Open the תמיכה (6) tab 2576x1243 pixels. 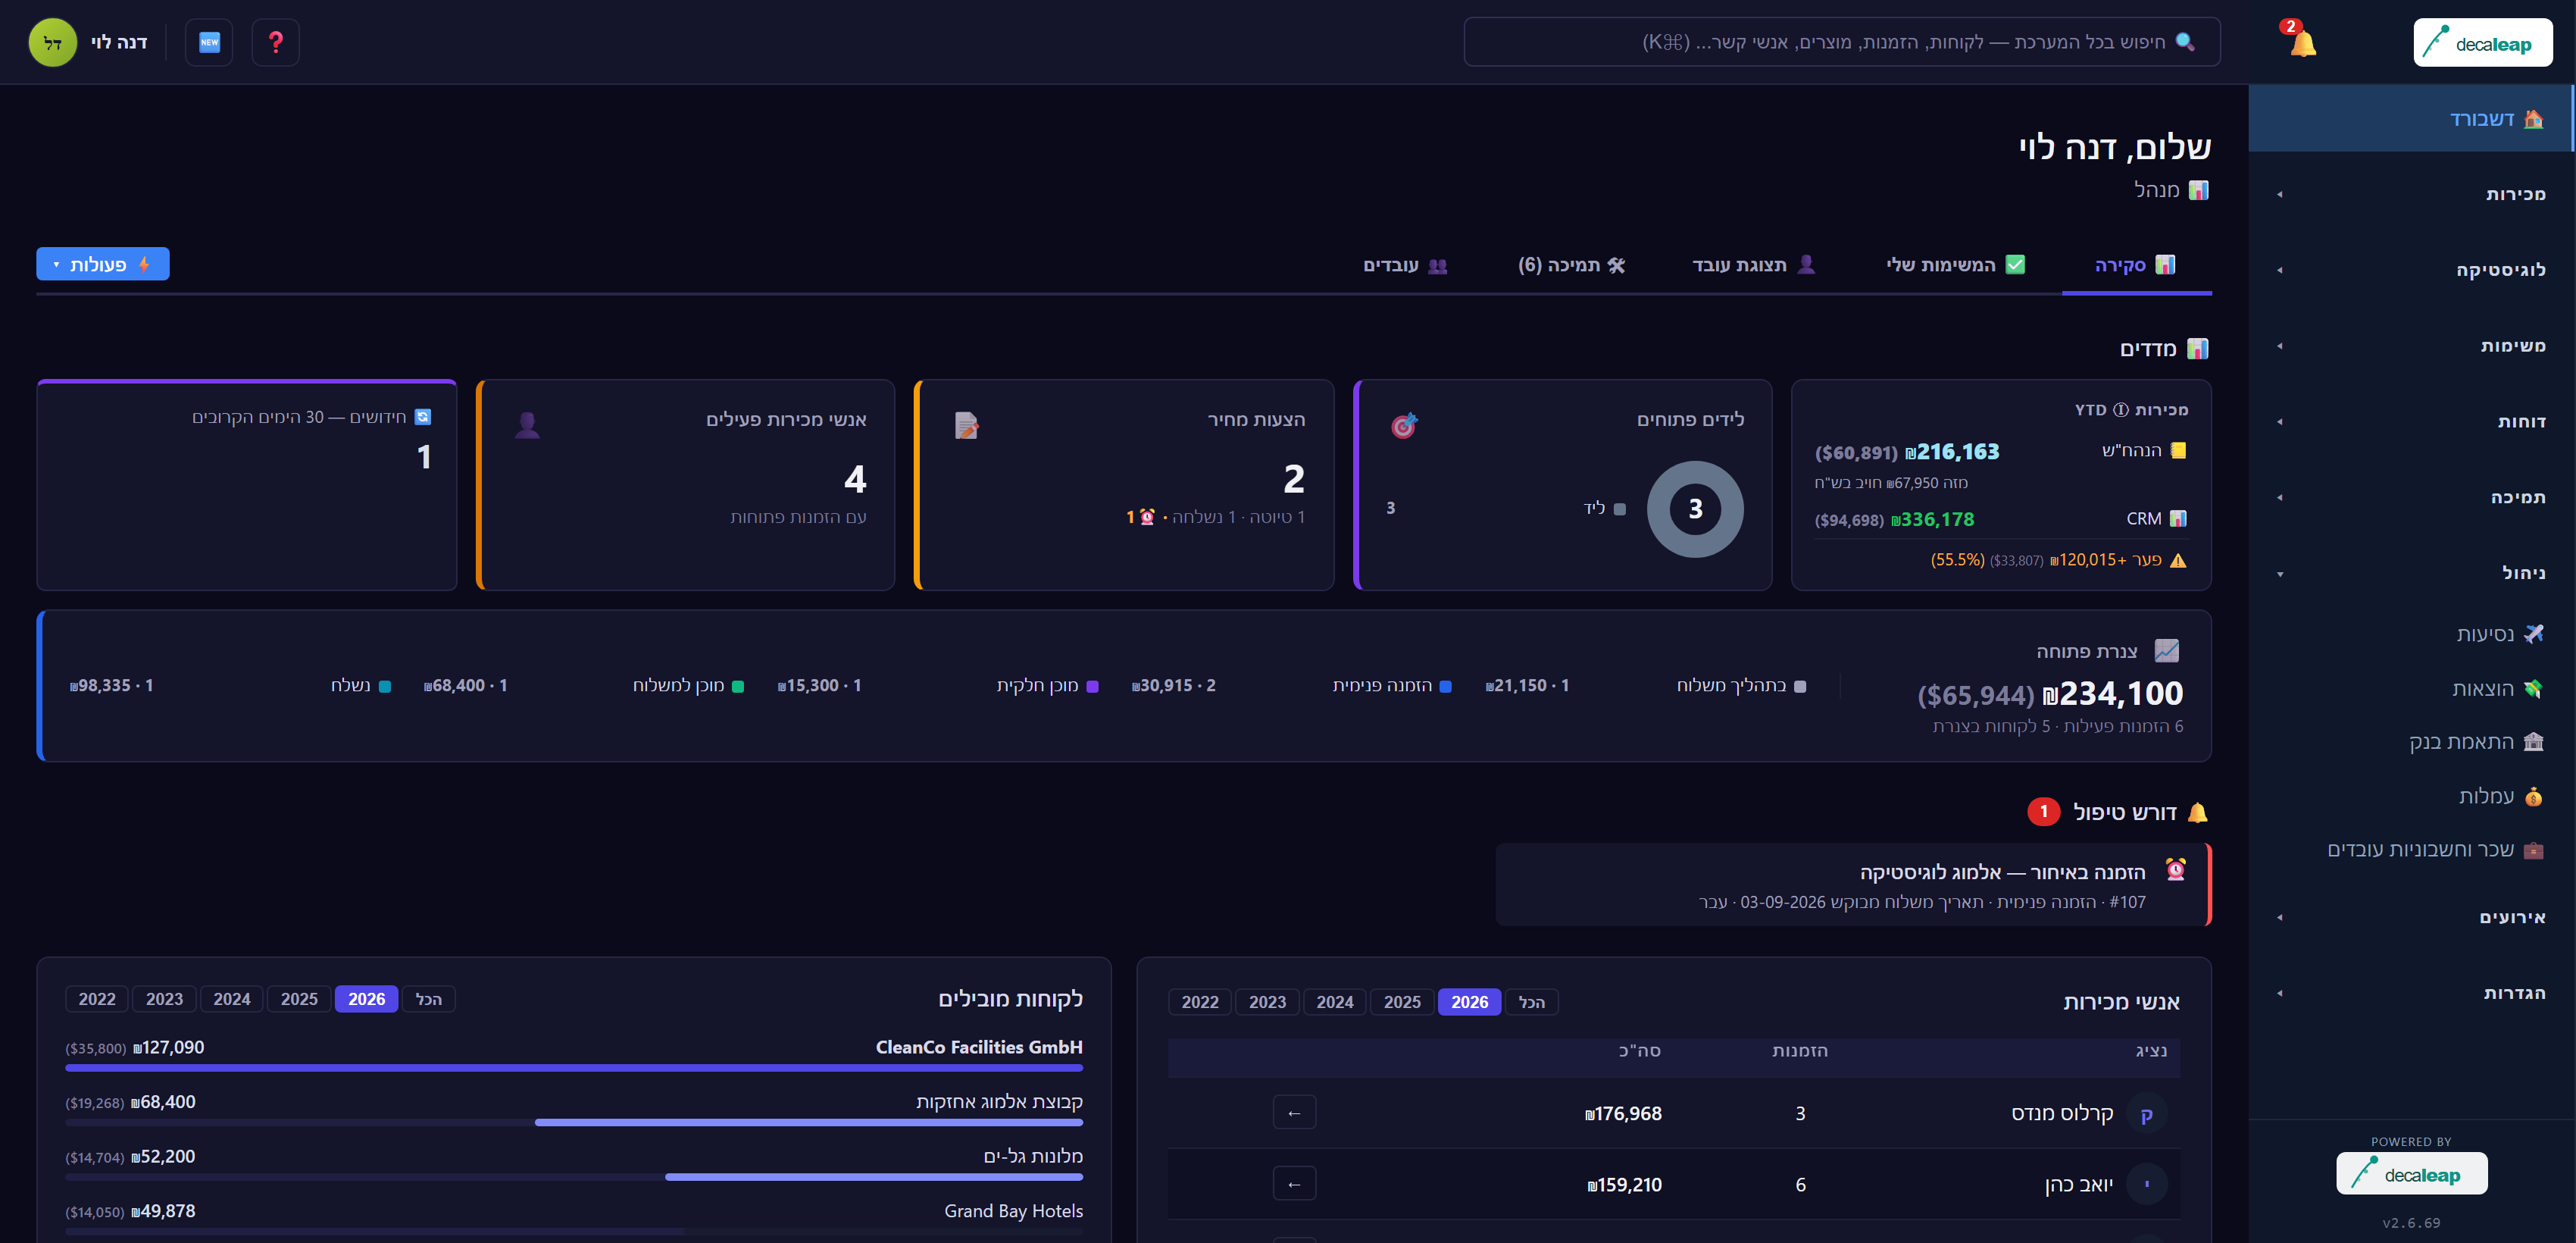[1572, 265]
